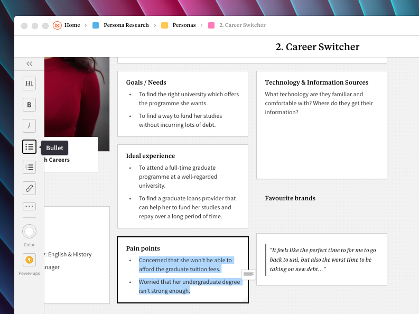419x314 pixels.
Task: Open Power-ups lightning button
Action: coord(30,260)
